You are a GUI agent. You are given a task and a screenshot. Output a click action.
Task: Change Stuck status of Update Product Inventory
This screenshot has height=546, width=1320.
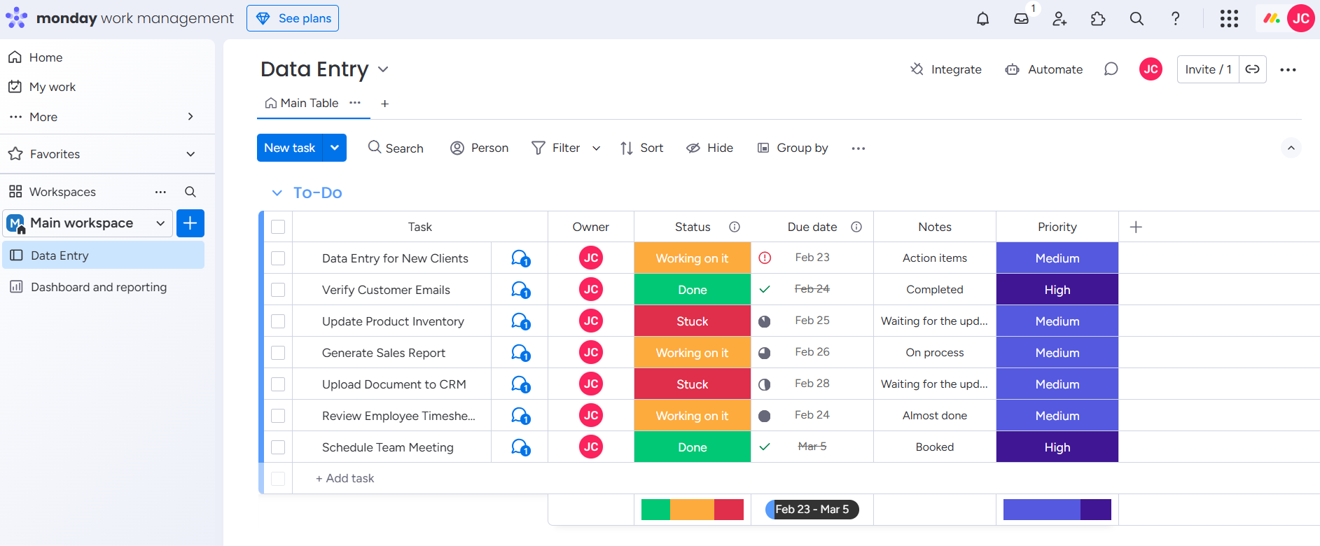[x=693, y=321]
